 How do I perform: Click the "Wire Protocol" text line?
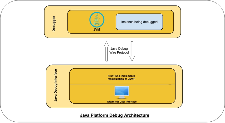coord(119,52)
